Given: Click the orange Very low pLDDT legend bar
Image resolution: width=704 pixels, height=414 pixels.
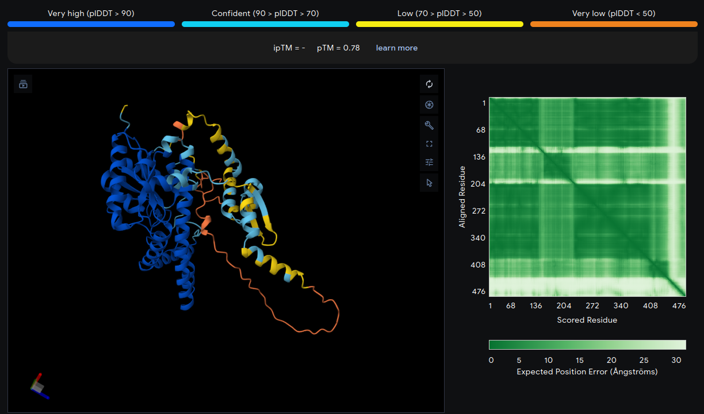Looking at the screenshot, I should [614, 24].
